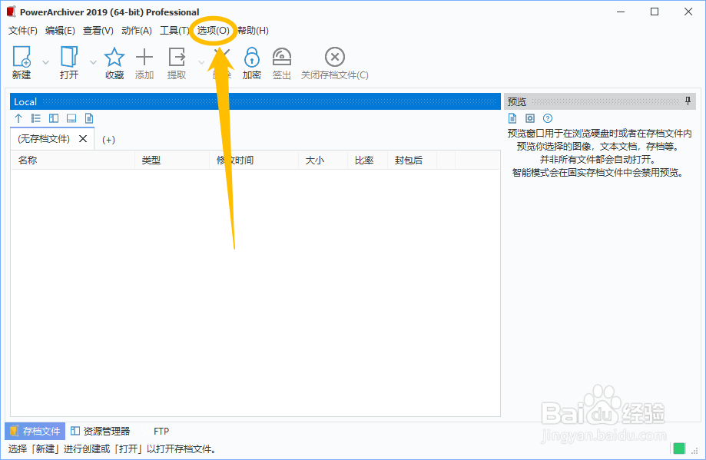The width and height of the screenshot is (706, 460).
Task: Click the 预览 panel header label
Action: click(517, 101)
